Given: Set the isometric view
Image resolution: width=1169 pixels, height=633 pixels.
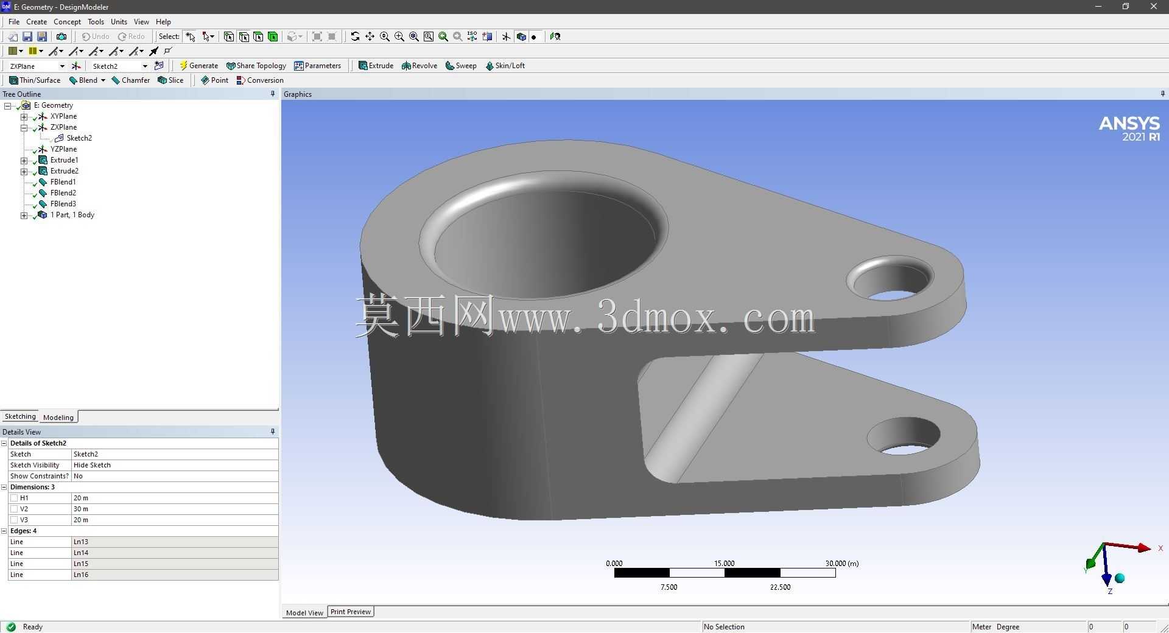Looking at the screenshot, I should [x=472, y=37].
